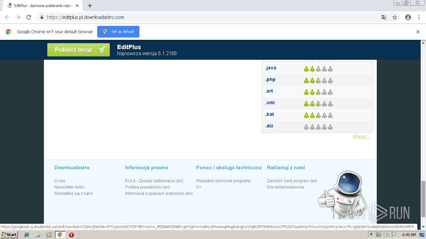Open the file explorer taskbar icon
Image resolution: width=426 pixels, height=239 pixels.
pos(38,235)
